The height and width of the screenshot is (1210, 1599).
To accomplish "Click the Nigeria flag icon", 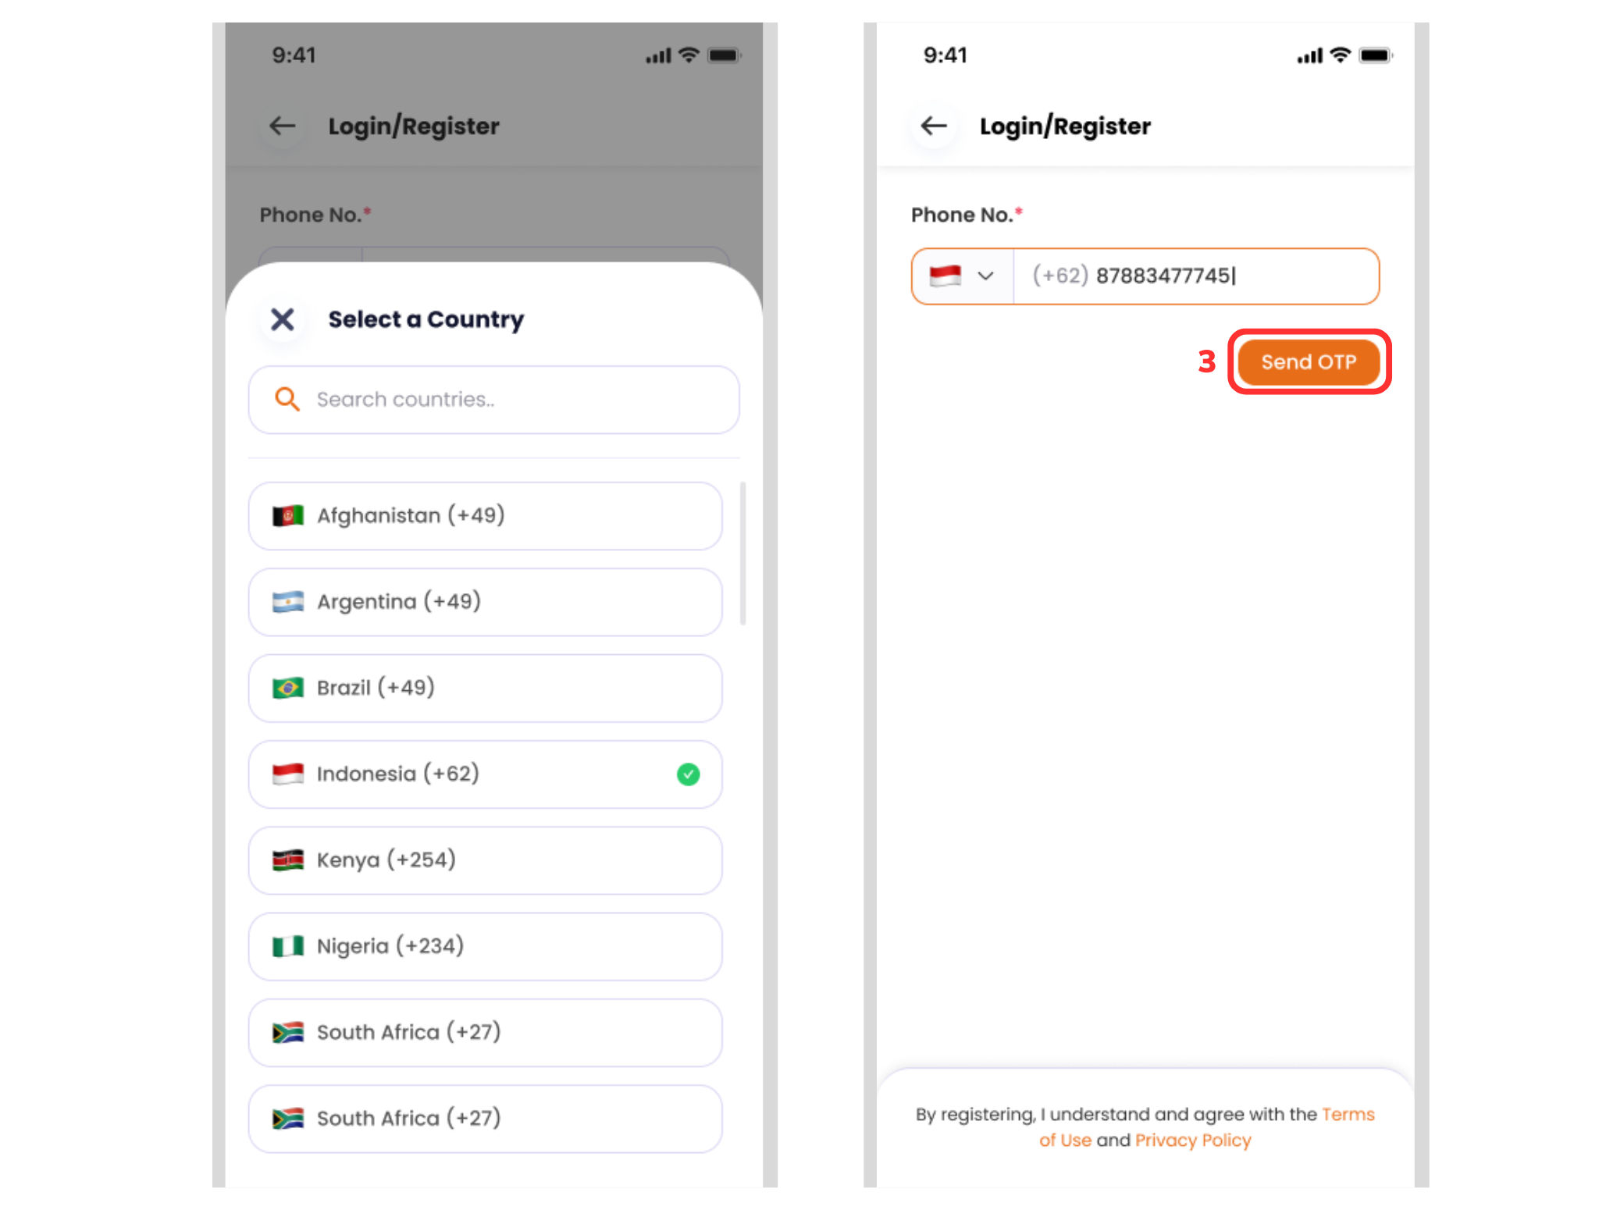I will pyautogui.click(x=287, y=946).
